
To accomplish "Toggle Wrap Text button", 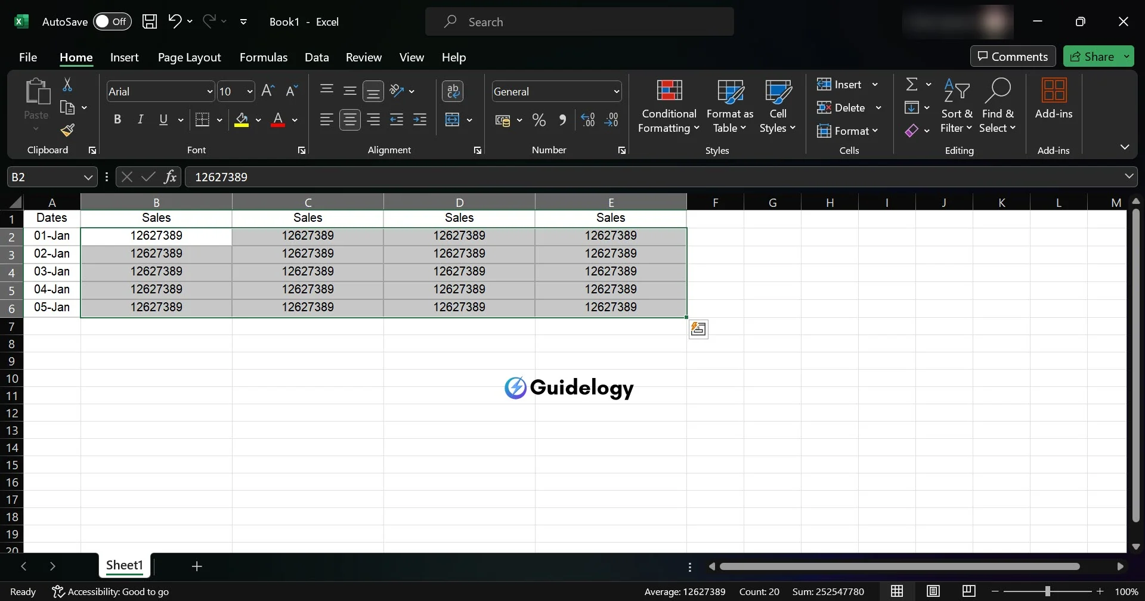I will 453,91.
